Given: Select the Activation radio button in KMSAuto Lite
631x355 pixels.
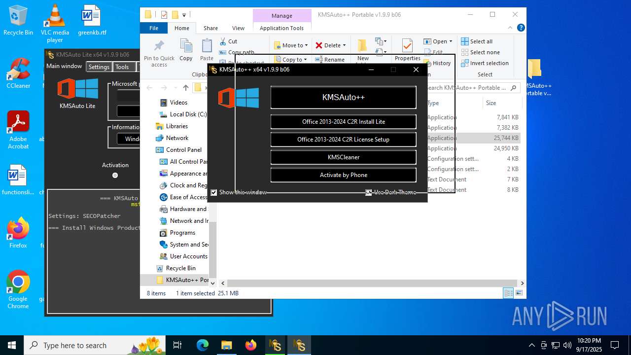Looking at the screenshot, I should [115, 175].
